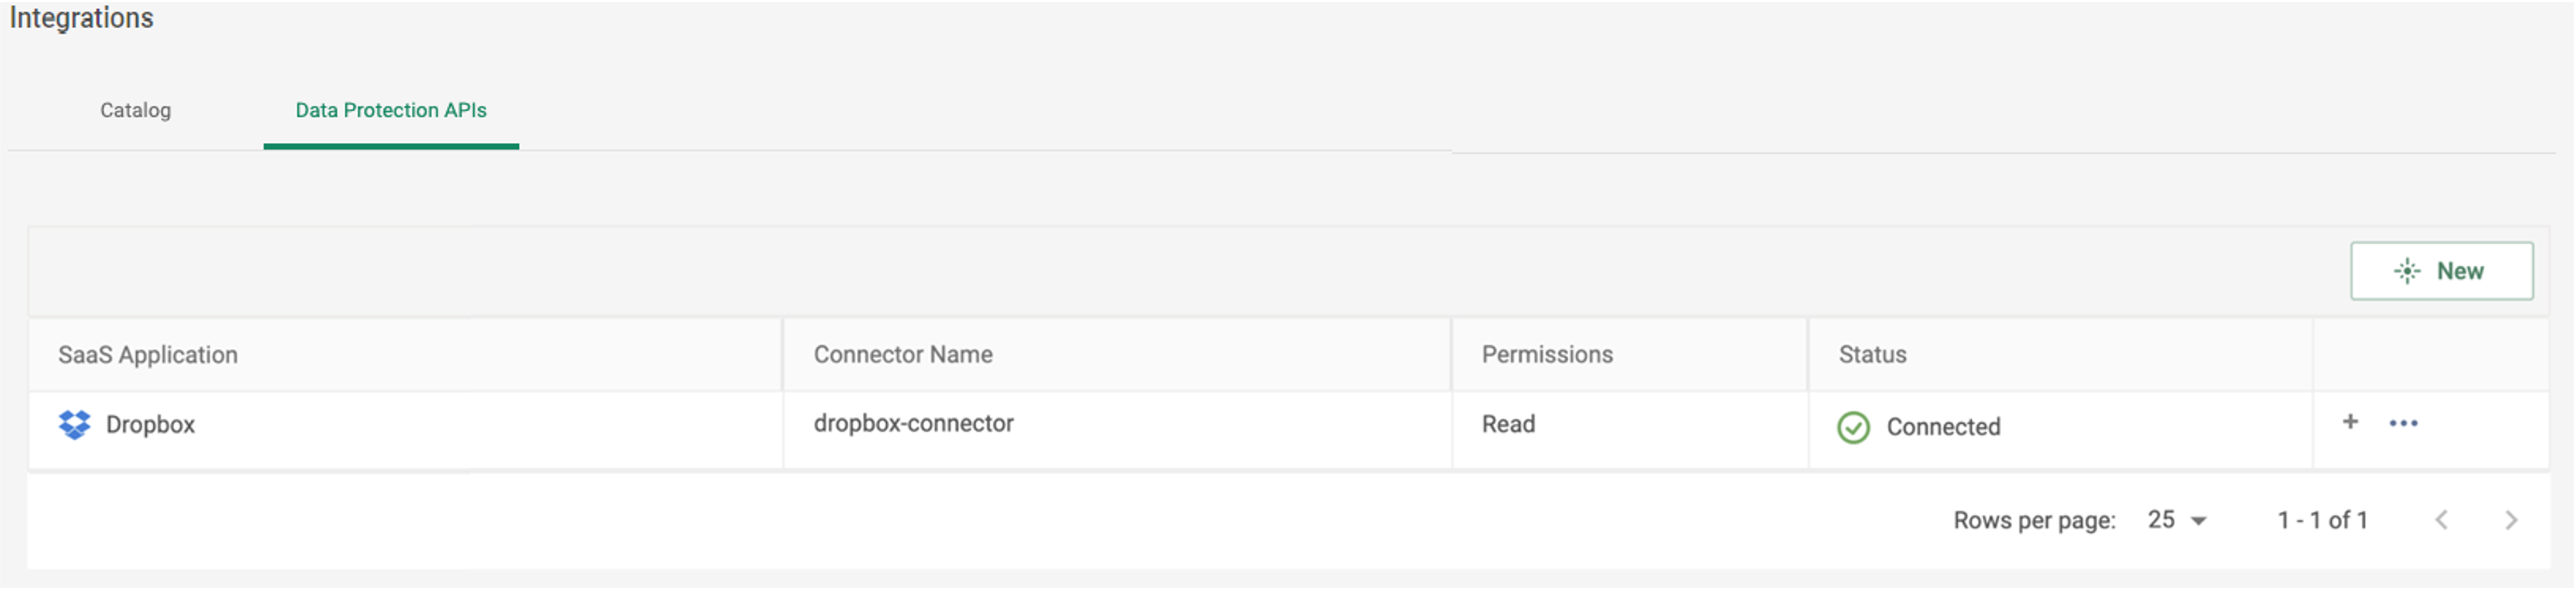Sort by SaaS Application column header
Image resolution: width=2576 pixels, height=590 pixels.
pos(148,355)
